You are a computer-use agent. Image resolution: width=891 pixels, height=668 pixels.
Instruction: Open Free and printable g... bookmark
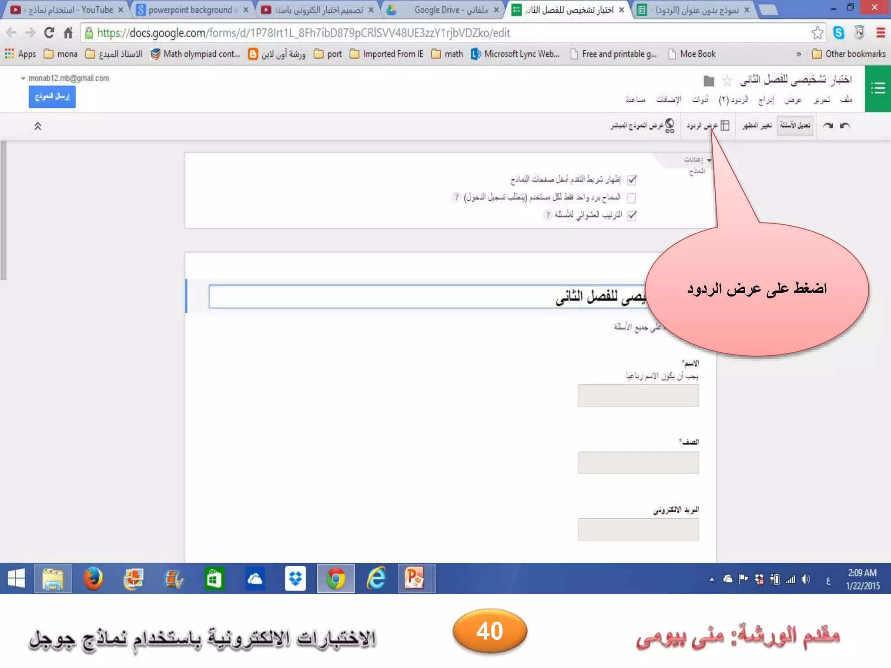click(x=613, y=54)
